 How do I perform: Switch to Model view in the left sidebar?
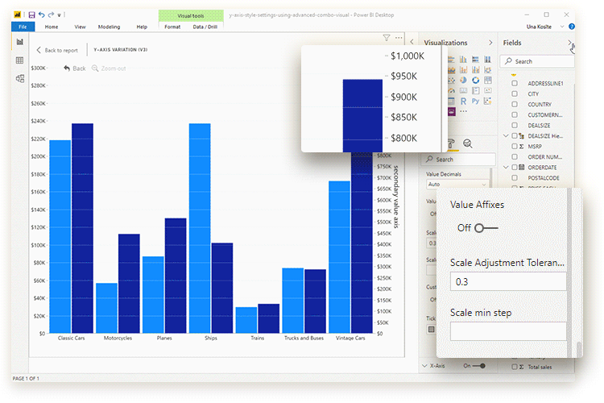click(x=20, y=79)
